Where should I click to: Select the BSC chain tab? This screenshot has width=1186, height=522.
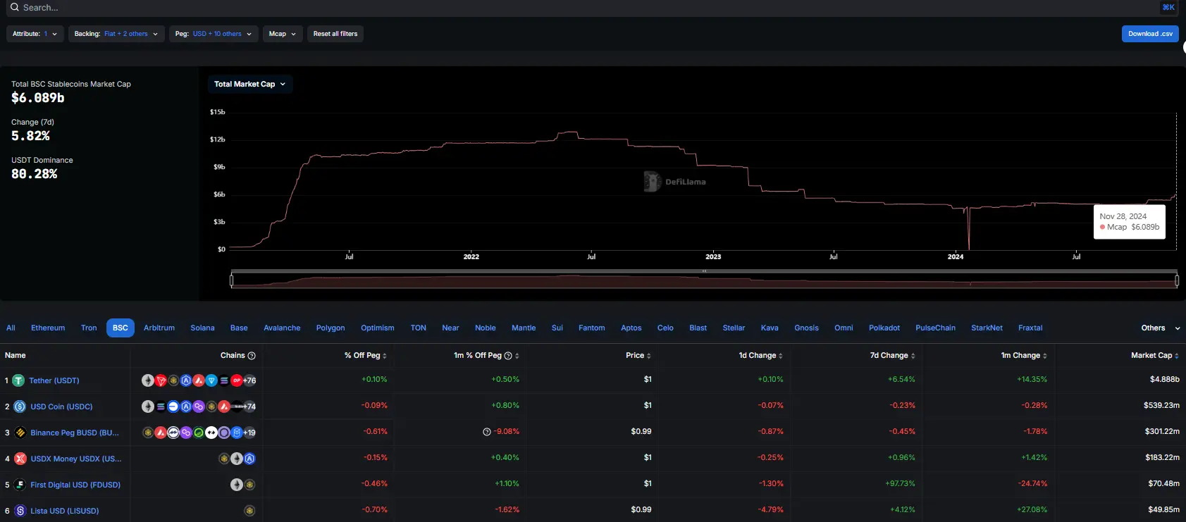point(121,328)
